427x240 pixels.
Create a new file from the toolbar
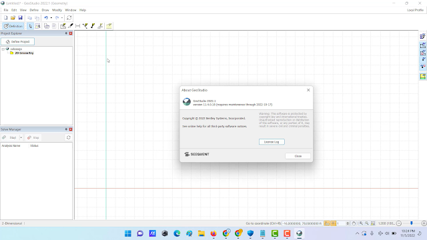click(x=5, y=18)
